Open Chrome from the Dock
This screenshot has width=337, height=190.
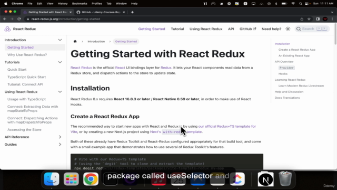[x=91, y=179]
